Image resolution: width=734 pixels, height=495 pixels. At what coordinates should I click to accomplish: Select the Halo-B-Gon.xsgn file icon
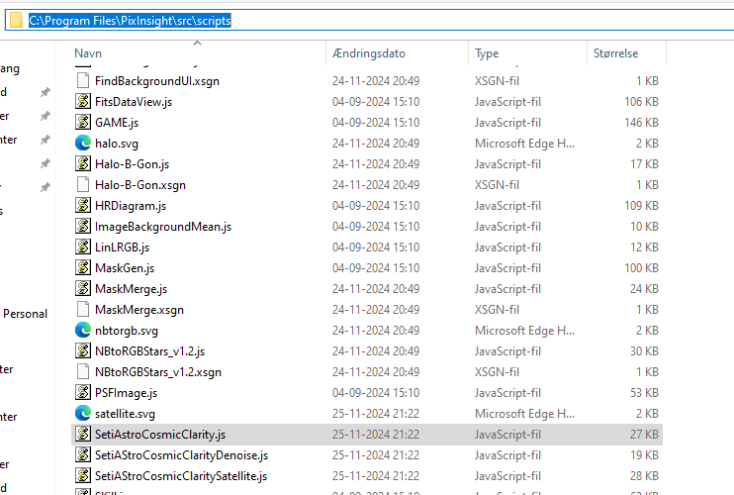tap(83, 184)
